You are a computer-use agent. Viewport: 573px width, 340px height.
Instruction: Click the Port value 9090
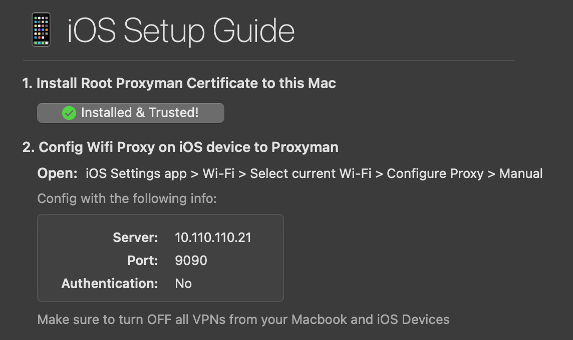[x=190, y=260]
